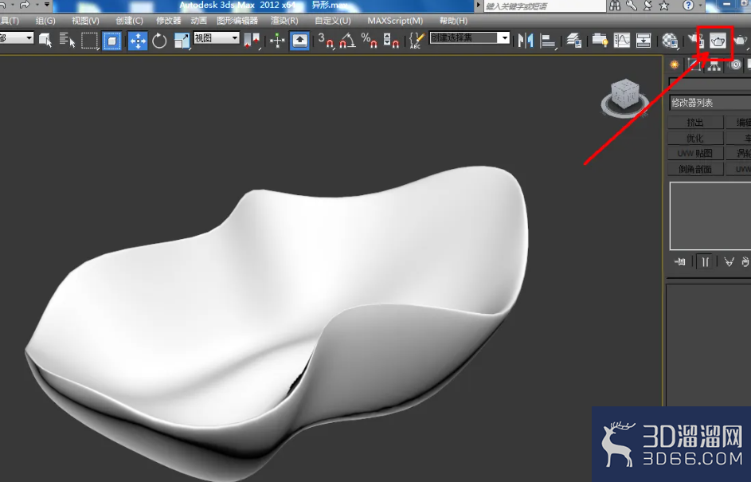
Task: Open the Material Editor icon
Action: (x=670, y=41)
